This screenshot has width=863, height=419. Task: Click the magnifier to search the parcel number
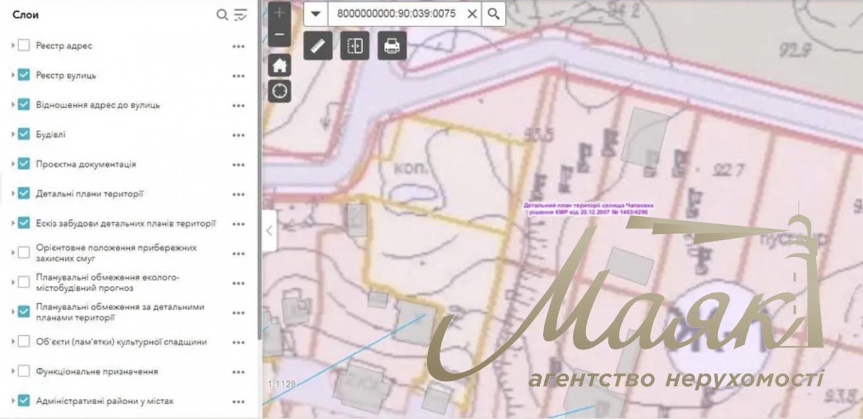[493, 14]
